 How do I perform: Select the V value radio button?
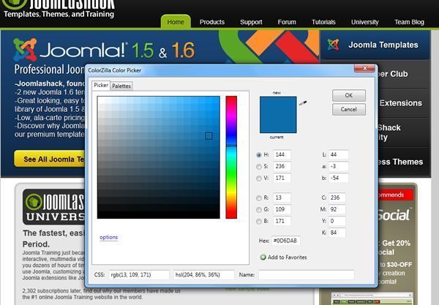coord(259,178)
